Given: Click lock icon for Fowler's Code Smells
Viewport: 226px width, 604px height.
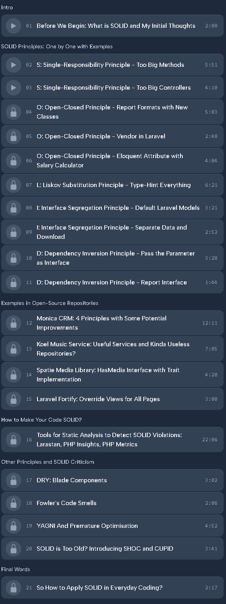Looking at the screenshot, I should [x=13, y=503].
